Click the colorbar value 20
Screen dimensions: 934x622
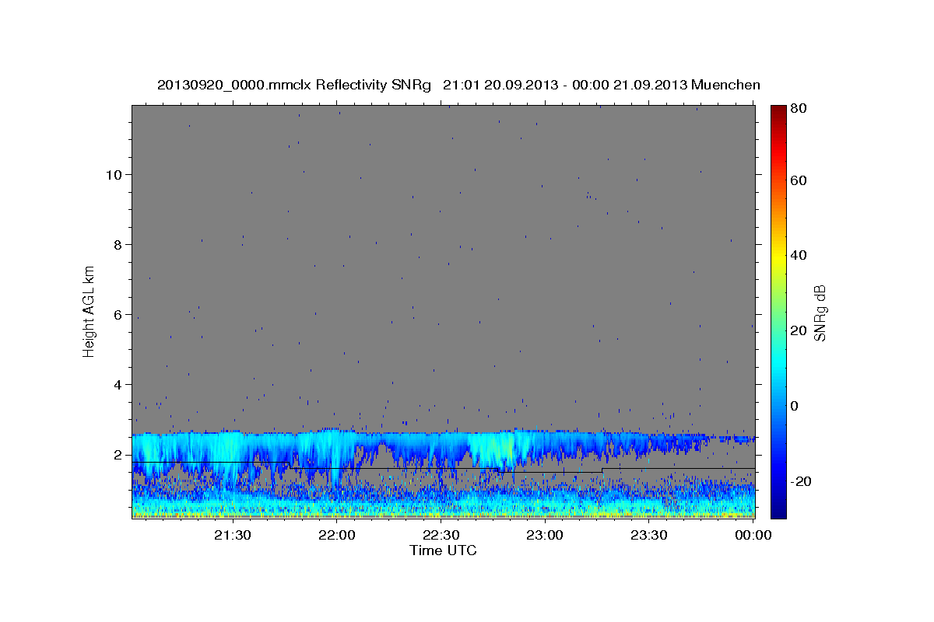tap(800, 330)
